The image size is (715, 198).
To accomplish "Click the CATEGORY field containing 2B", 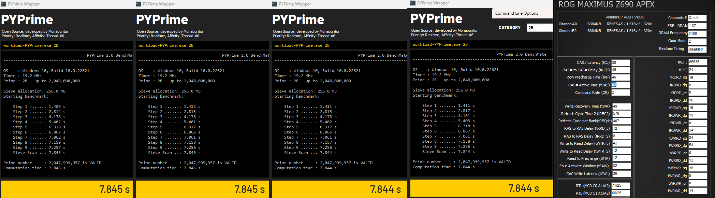I will (x=540, y=28).
